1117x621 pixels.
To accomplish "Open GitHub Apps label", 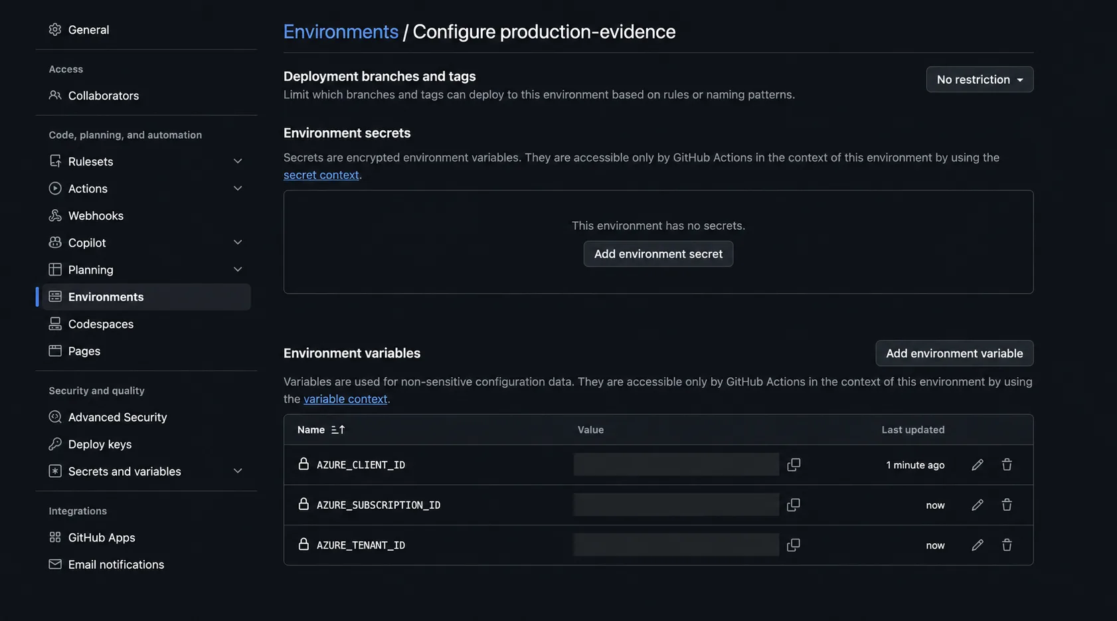I will (102, 537).
